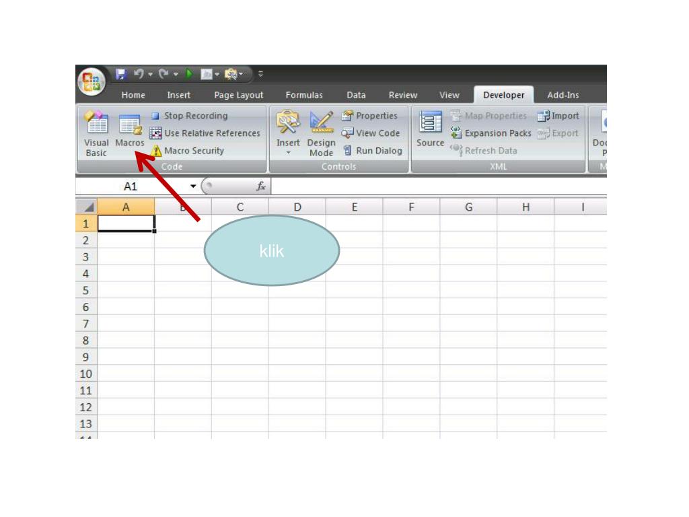689x517 pixels.
Task: Click the Insert Function fx button
Action: point(260,186)
